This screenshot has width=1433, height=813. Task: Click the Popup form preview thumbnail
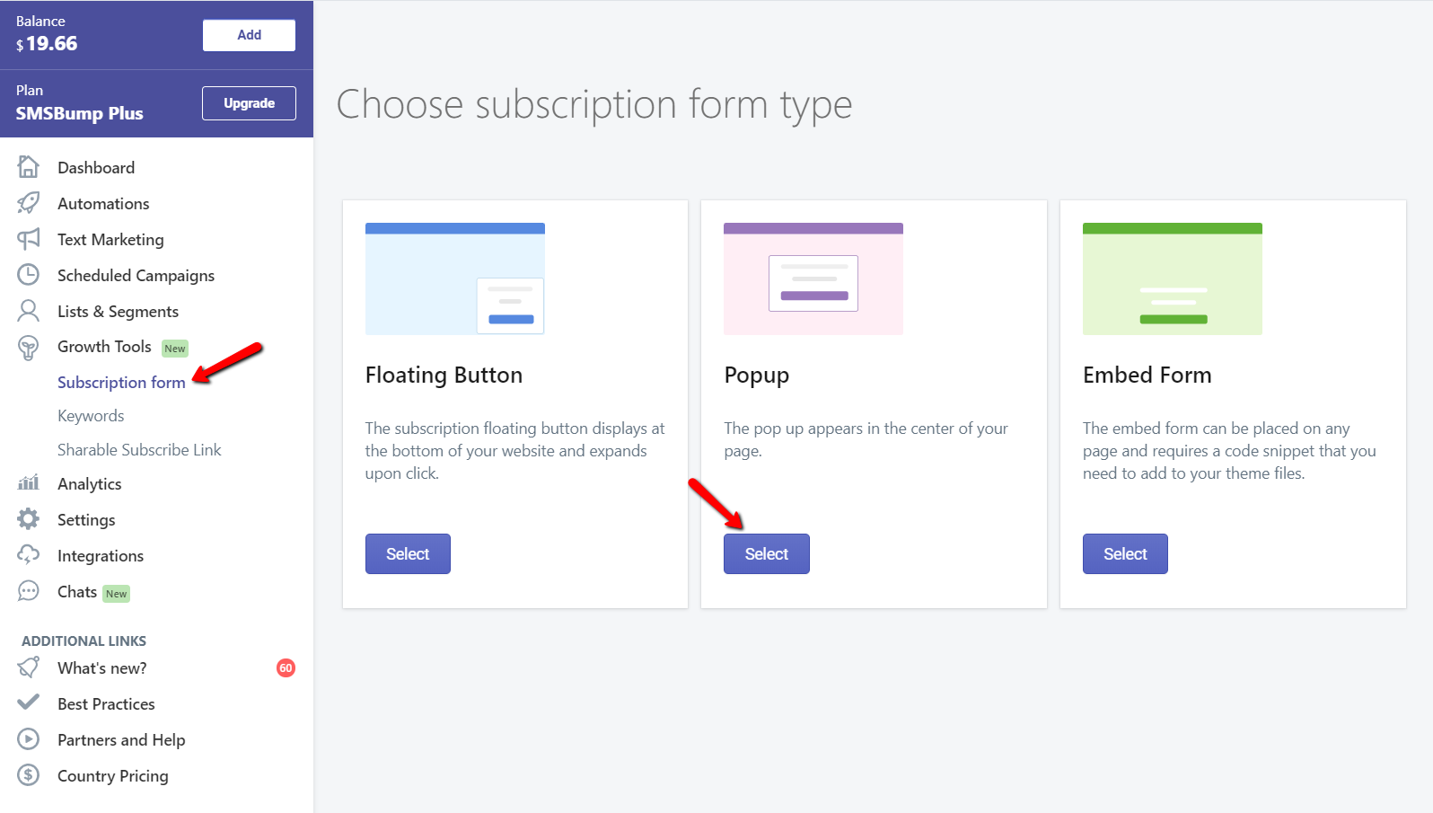coord(813,278)
